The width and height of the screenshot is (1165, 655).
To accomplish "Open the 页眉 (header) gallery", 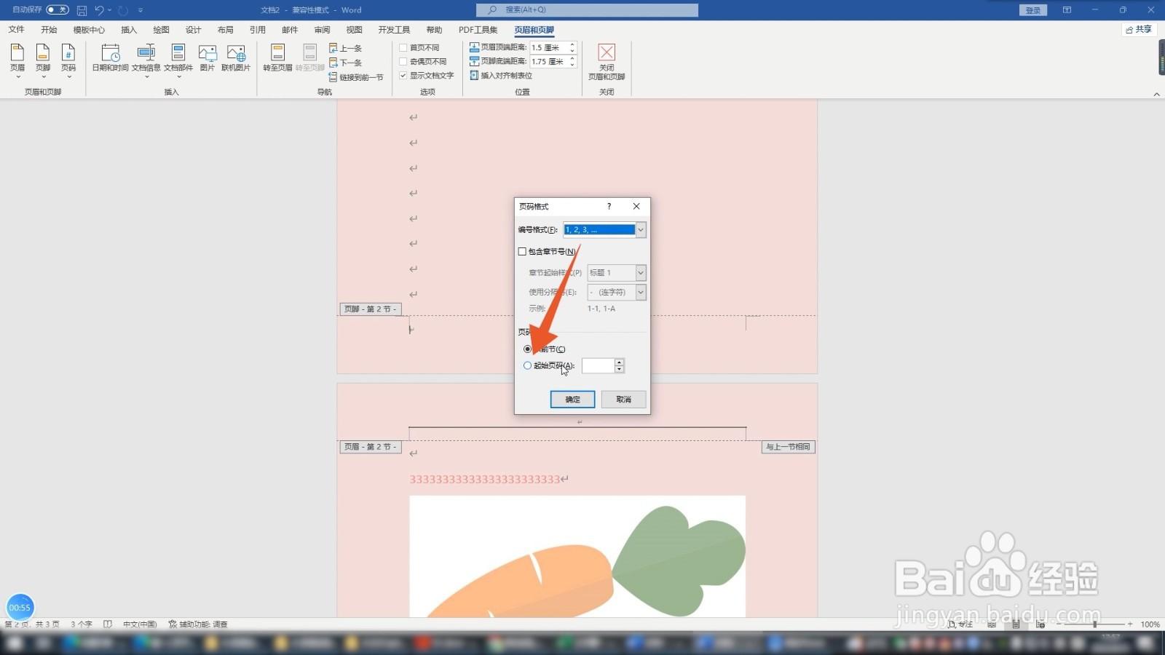I will click(x=17, y=60).
